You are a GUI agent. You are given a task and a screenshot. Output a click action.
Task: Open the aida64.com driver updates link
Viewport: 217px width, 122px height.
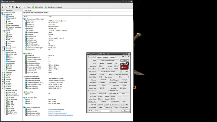[x=61, y=115]
